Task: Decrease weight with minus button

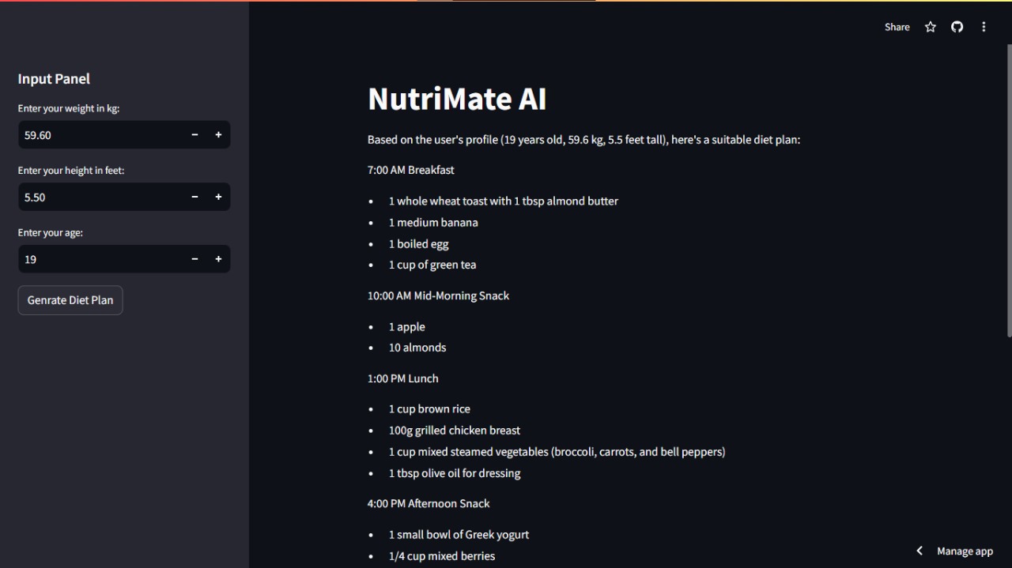Action: point(194,135)
